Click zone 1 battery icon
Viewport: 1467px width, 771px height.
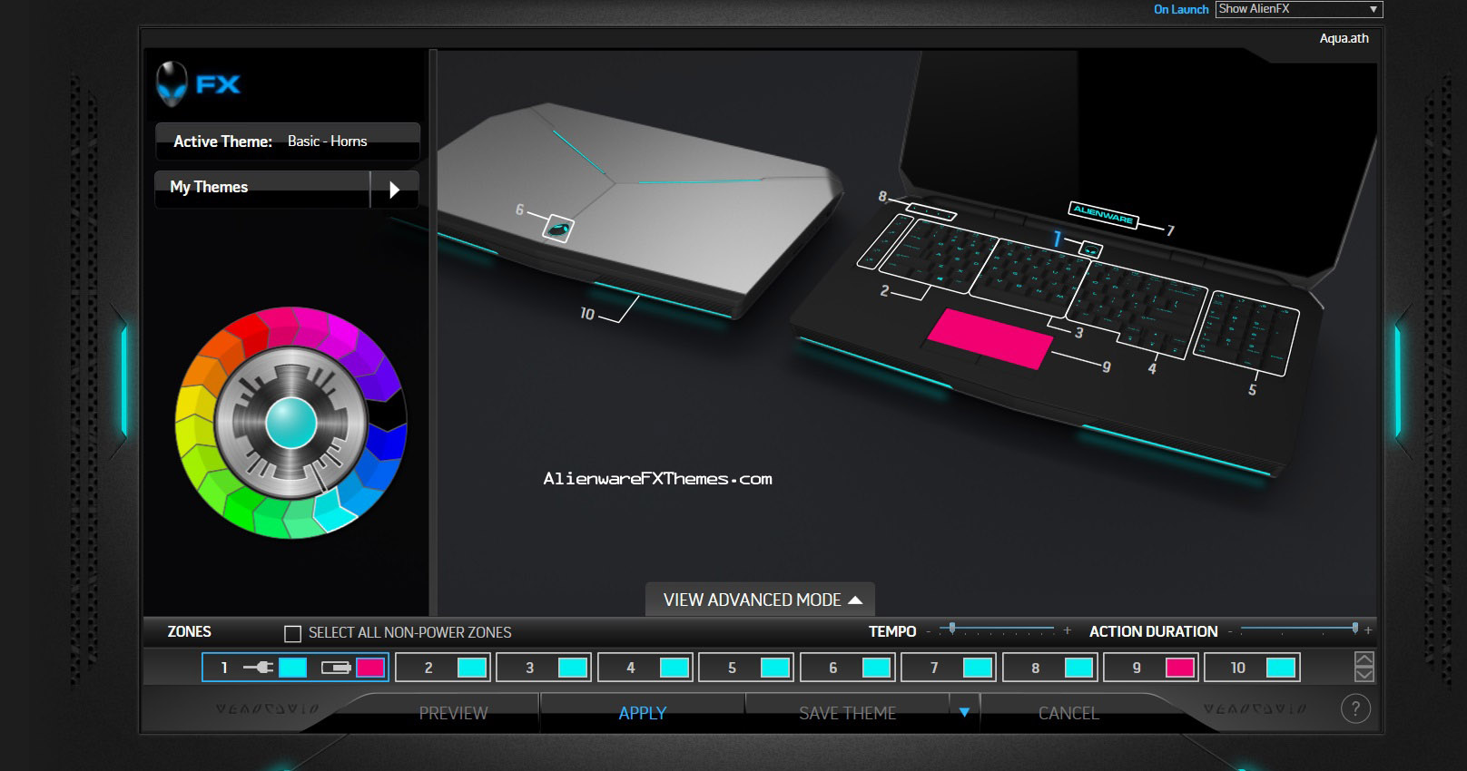pos(336,668)
